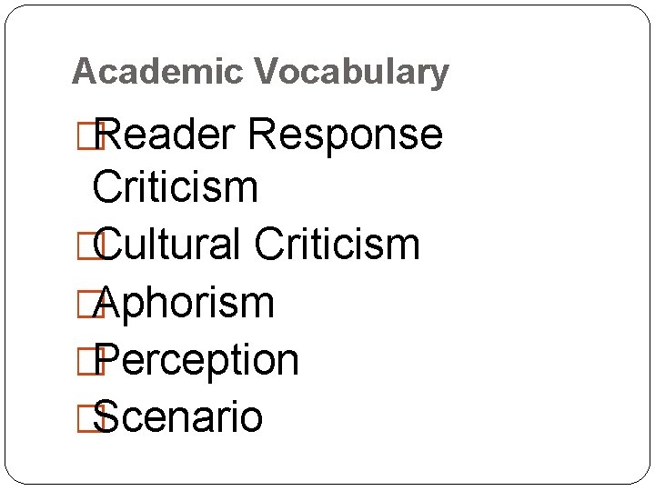Click the square bullet beside Scenario
This screenshot has height=491, width=655.
coord(90,418)
